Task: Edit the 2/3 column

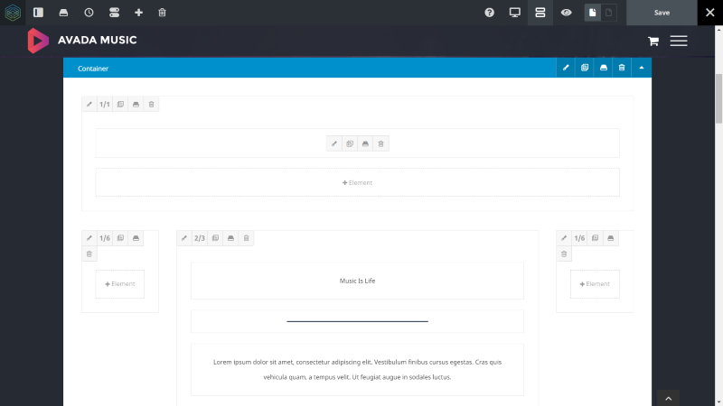Action: coord(184,238)
